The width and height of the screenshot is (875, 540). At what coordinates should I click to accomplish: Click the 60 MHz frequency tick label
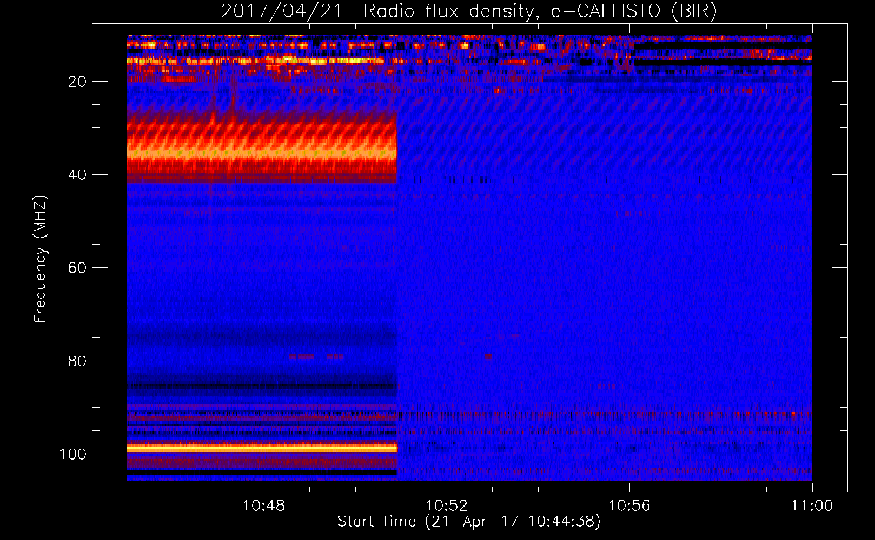click(77, 268)
